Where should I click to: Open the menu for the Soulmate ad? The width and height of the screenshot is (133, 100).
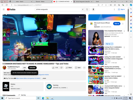[124, 31]
